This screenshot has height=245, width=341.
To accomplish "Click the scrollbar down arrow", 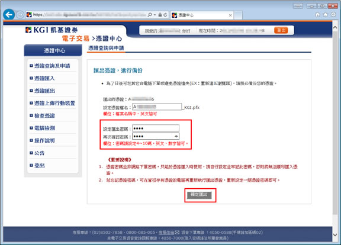I will click(335, 235).
